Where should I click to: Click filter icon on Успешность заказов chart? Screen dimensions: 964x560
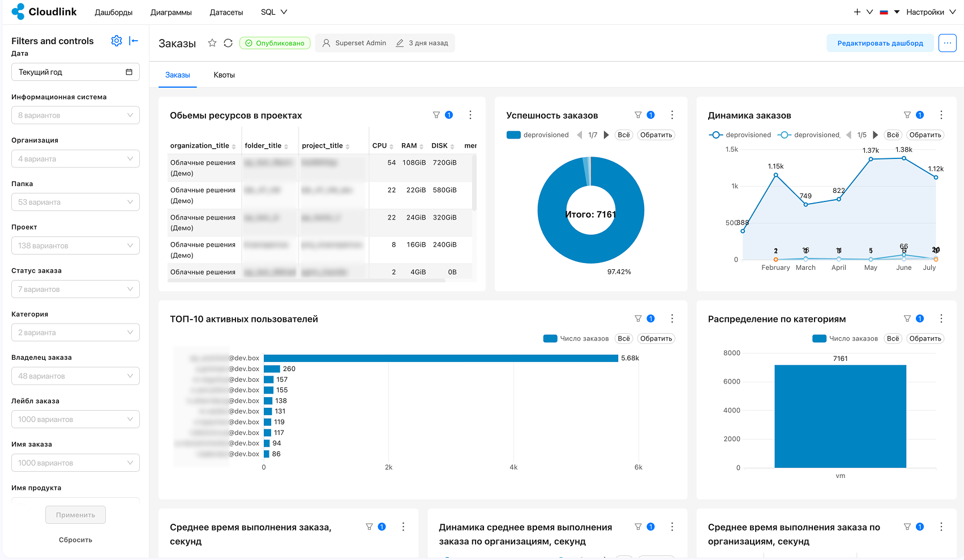[638, 115]
